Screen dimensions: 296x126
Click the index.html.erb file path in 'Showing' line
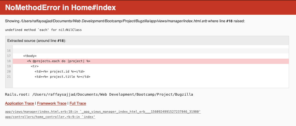coord(114,21)
